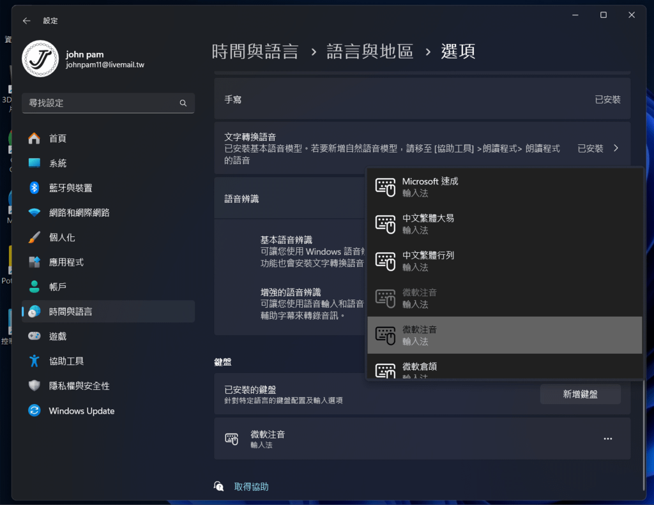Image resolution: width=654 pixels, height=505 pixels.
Task: Select 微軟倉頡 input method
Action: tap(505, 367)
